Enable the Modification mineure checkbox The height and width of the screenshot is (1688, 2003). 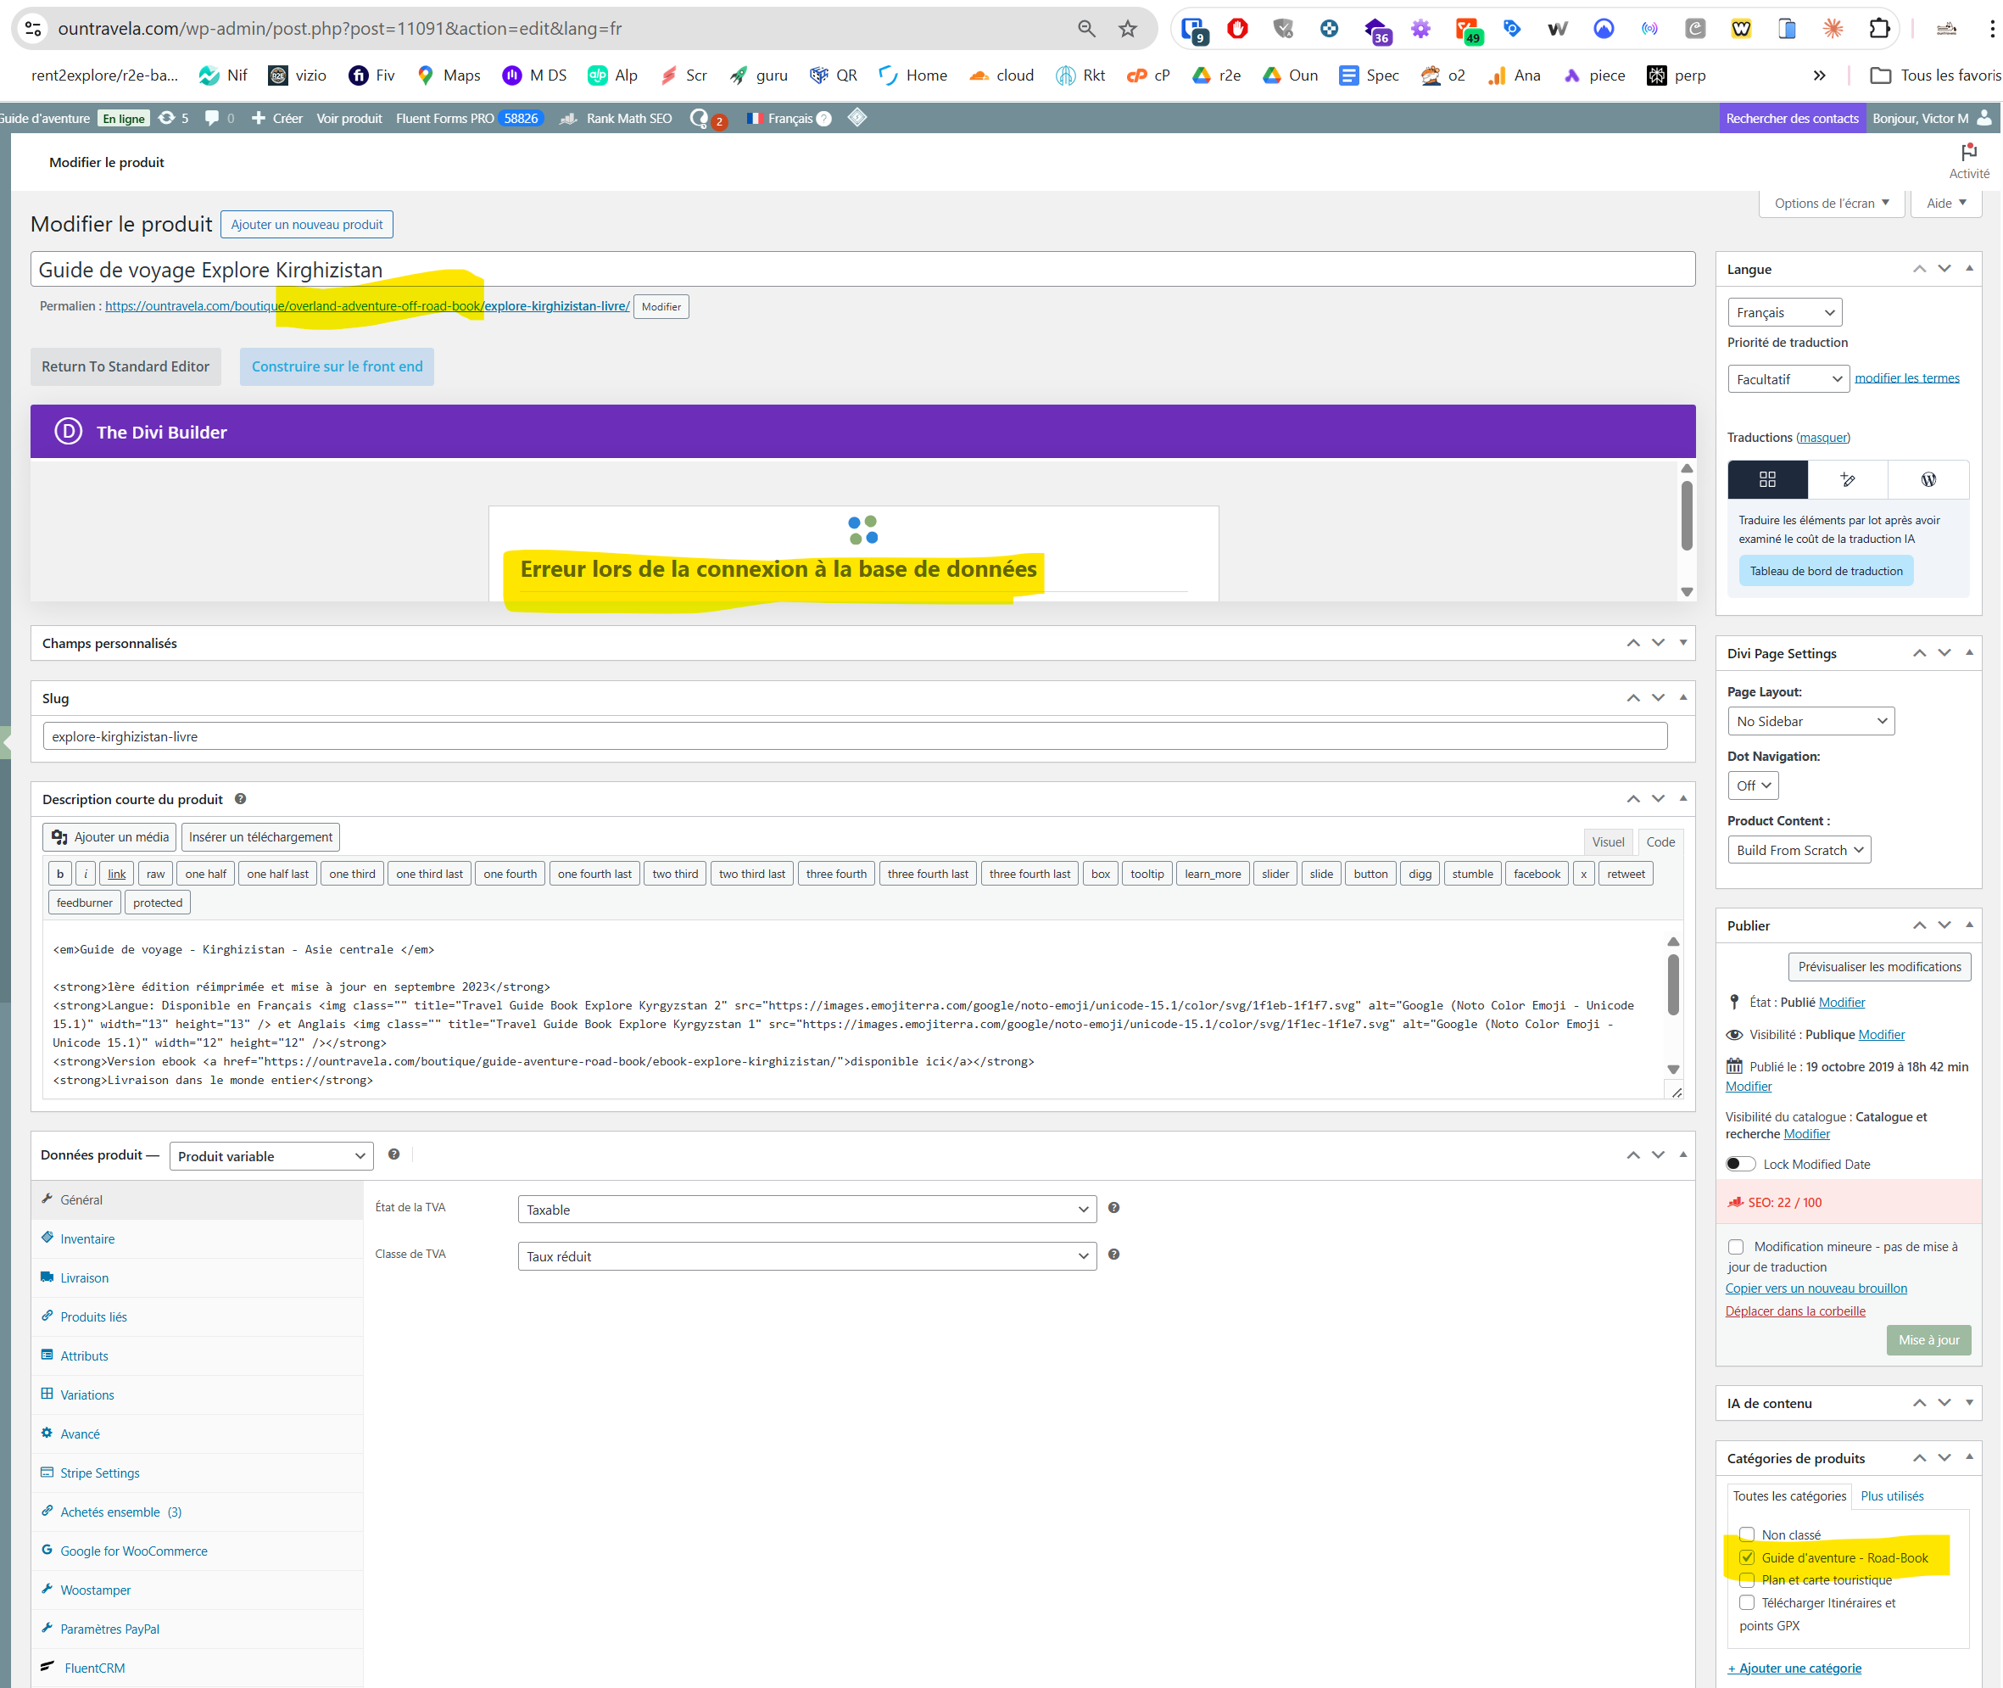pos(1736,1247)
